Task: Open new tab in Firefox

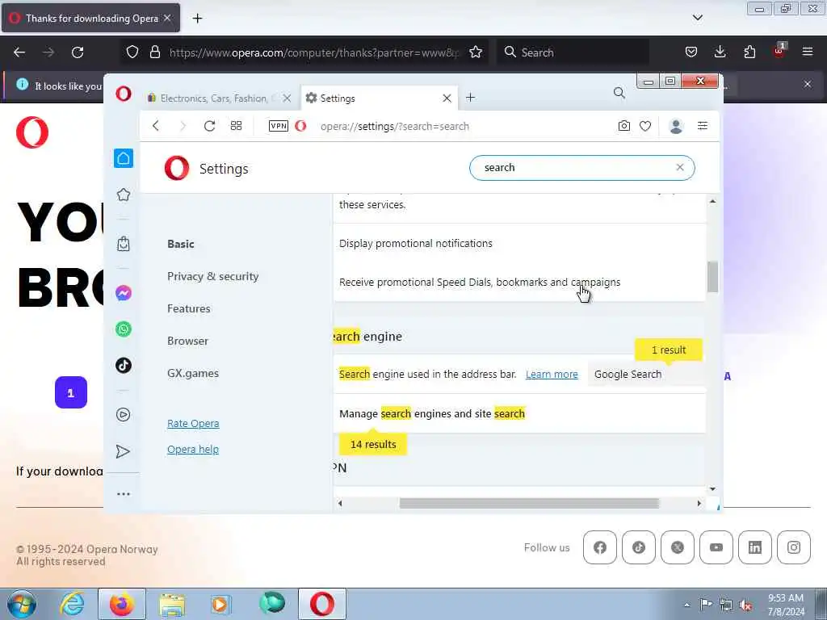Action: coord(197,19)
